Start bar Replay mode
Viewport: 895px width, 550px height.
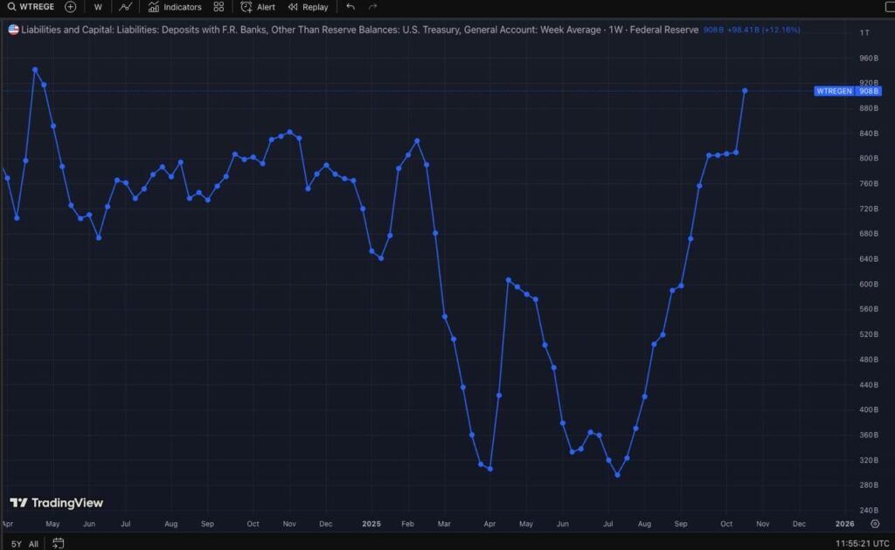click(309, 7)
